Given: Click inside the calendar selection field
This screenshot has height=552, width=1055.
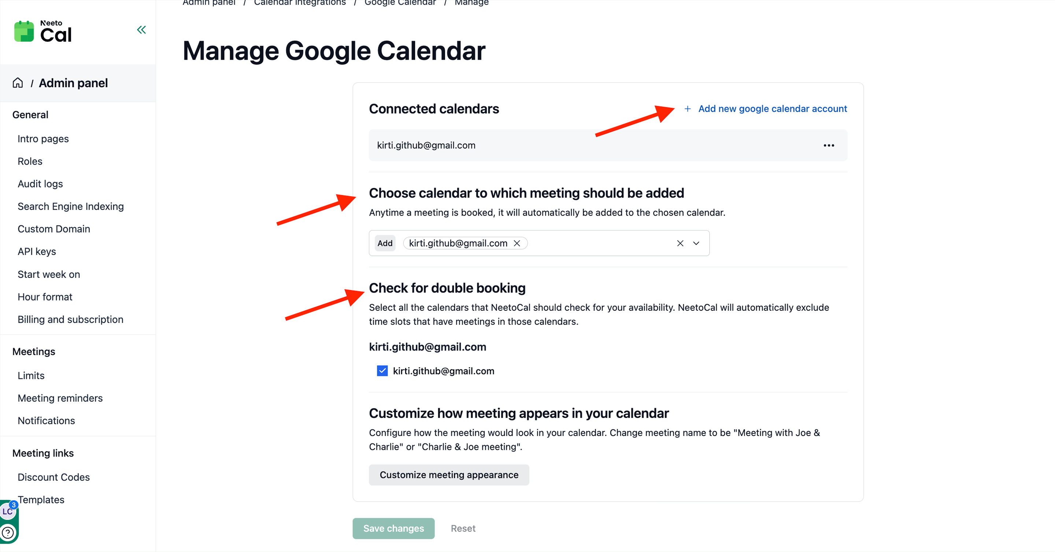Looking at the screenshot, I should pos(598,243).
